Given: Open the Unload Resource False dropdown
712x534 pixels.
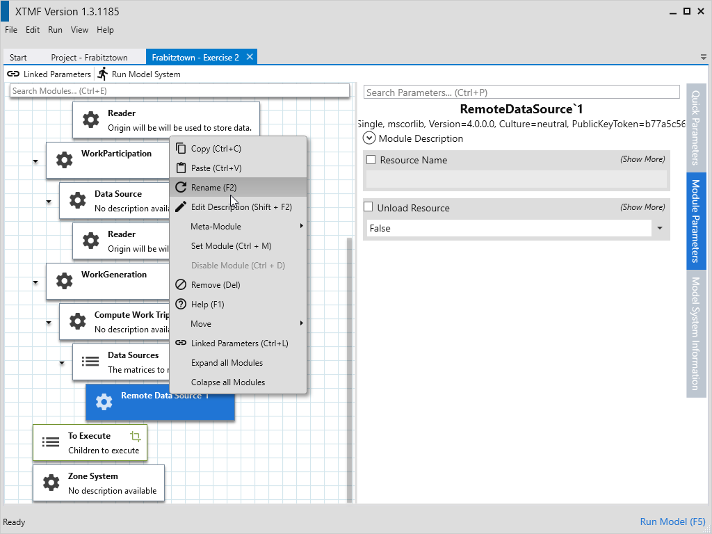Looking at the screenshot, I should 659,228.
